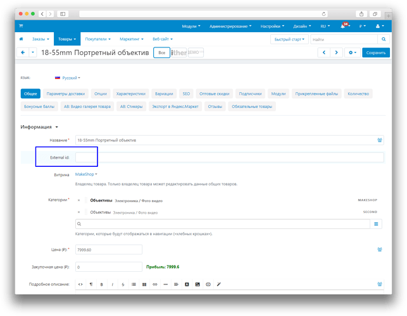Remove second Объективы category (SECOND)
407x316 pixels.
click(x=78, y=212)
